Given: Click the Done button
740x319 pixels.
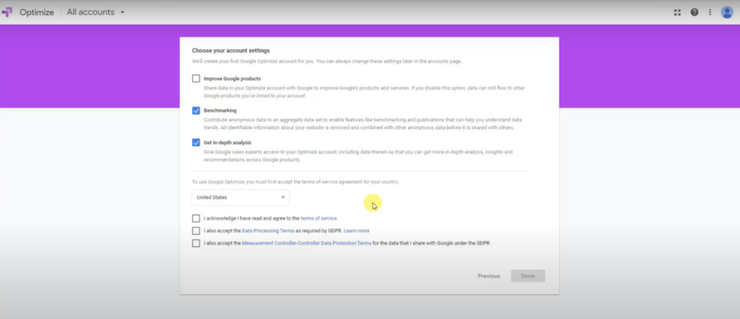Looking at the screenshot, I should [528, 276].
